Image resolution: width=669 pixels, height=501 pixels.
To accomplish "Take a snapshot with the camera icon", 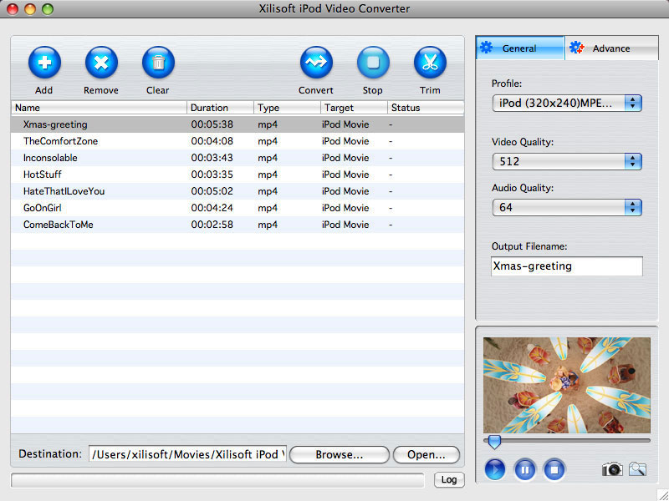I will 611,469.
